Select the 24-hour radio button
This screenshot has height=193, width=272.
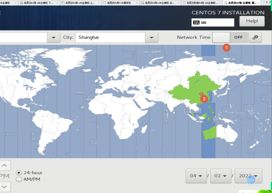coord(19,173)
